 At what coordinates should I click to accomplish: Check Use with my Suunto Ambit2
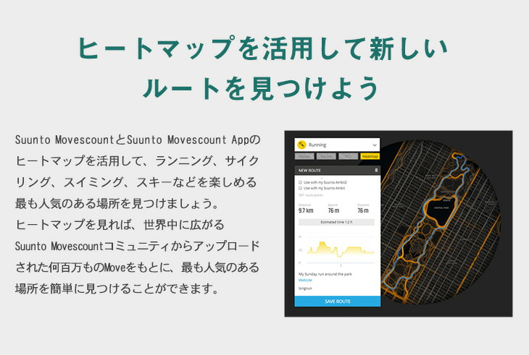click(300, 182)
